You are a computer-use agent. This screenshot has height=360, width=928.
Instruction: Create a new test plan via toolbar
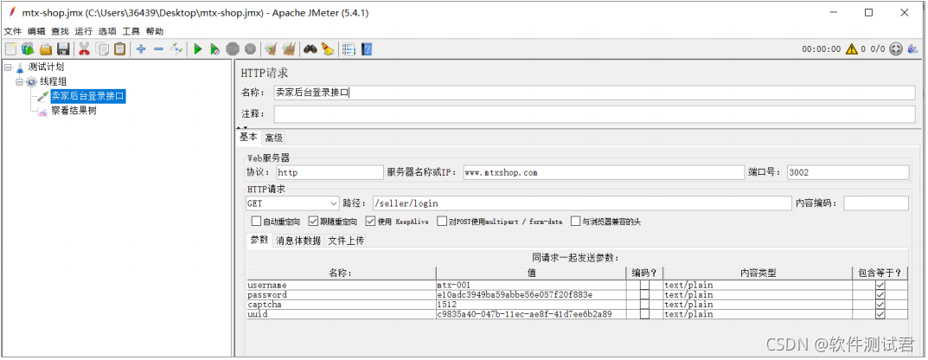tap(10, 49)
